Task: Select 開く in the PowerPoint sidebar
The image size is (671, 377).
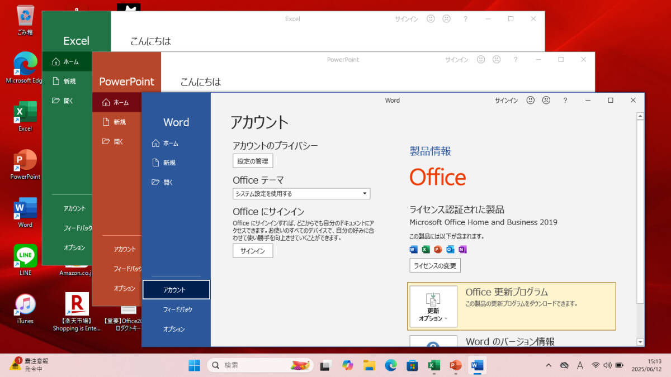Action: click(117, 141)
